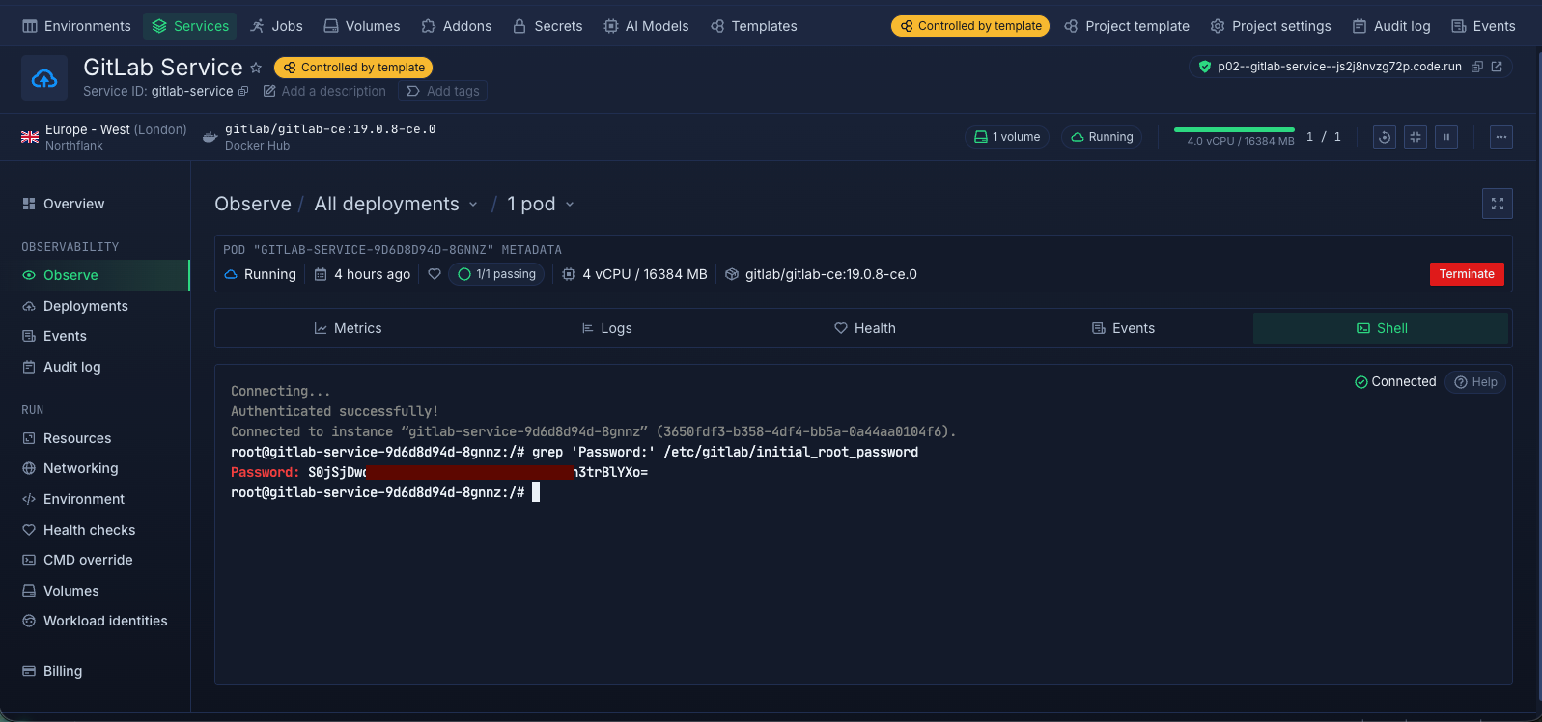
Task: Toggle fullscreen for the Observe panel
Action: click(1498, 204)
